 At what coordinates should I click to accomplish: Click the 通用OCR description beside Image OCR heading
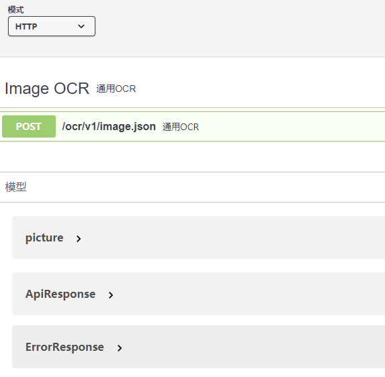(x=116, y=89)
